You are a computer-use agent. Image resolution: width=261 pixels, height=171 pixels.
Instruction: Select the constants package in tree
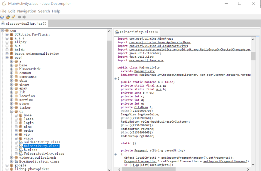click(28, 77)
